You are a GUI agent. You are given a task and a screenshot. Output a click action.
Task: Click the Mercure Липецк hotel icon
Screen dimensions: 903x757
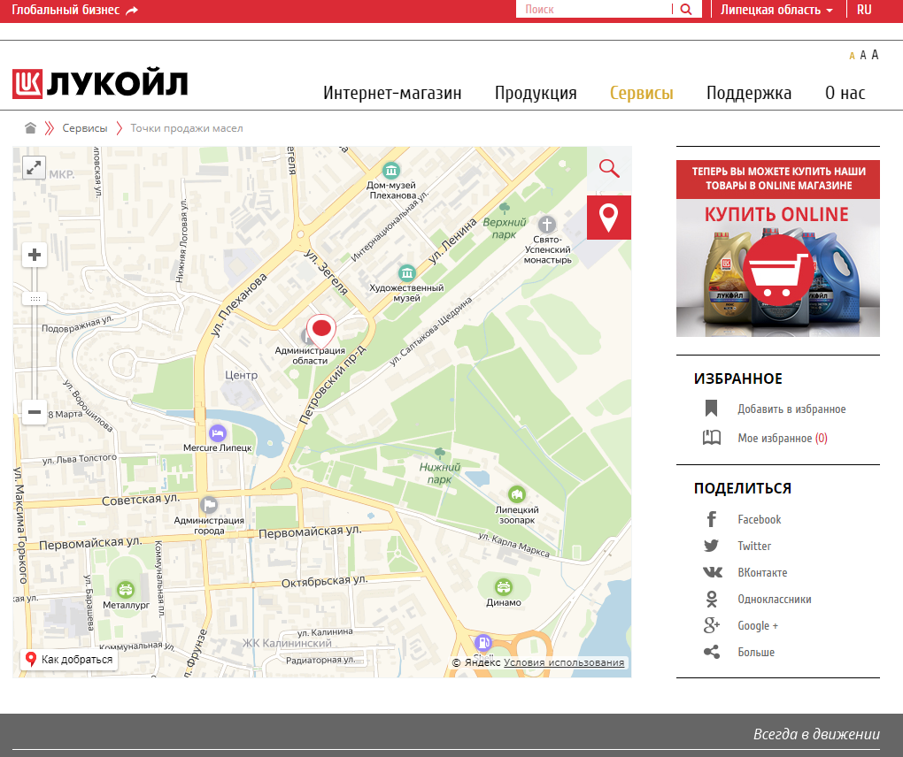(217, 432)
